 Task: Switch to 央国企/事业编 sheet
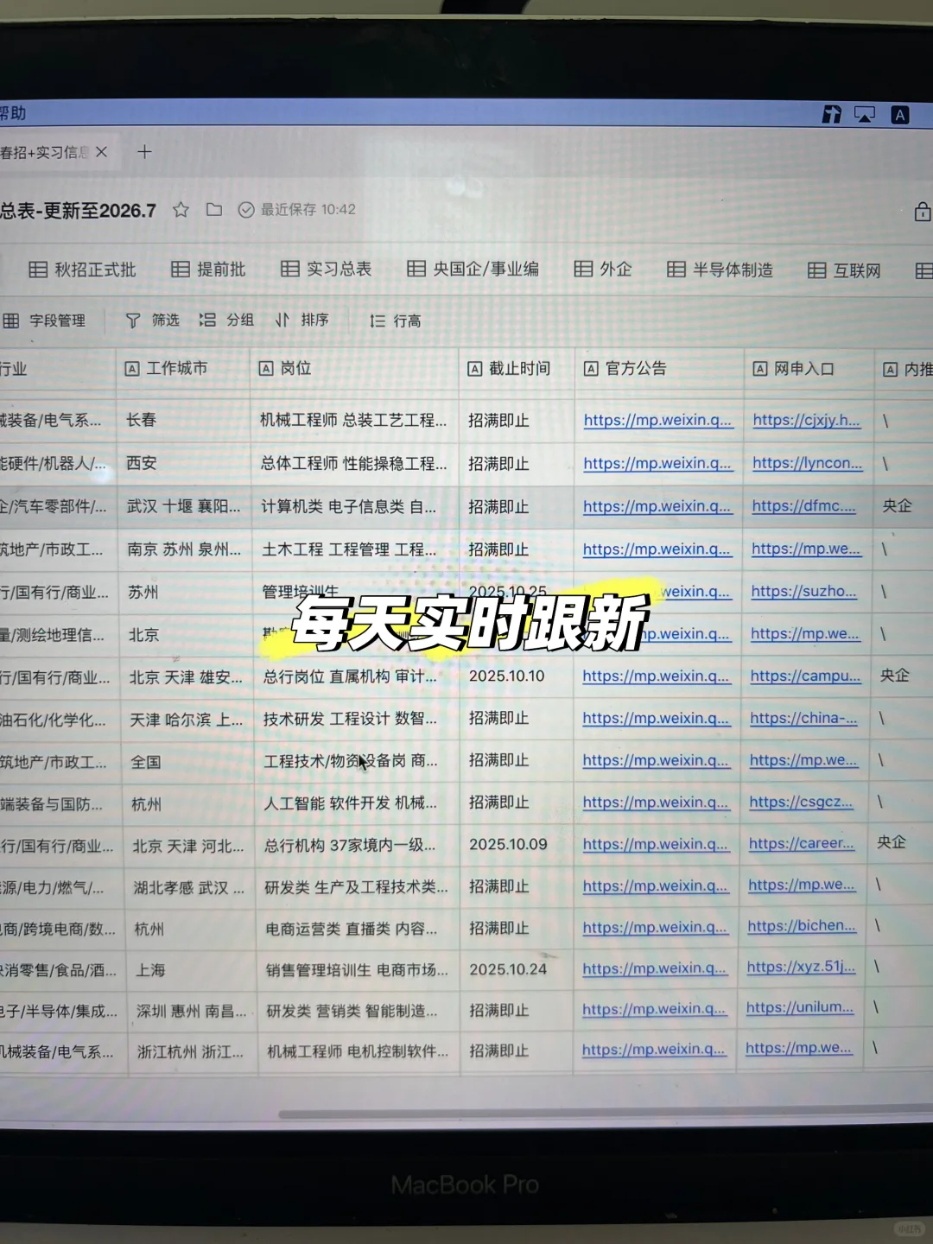coord(473,269)
